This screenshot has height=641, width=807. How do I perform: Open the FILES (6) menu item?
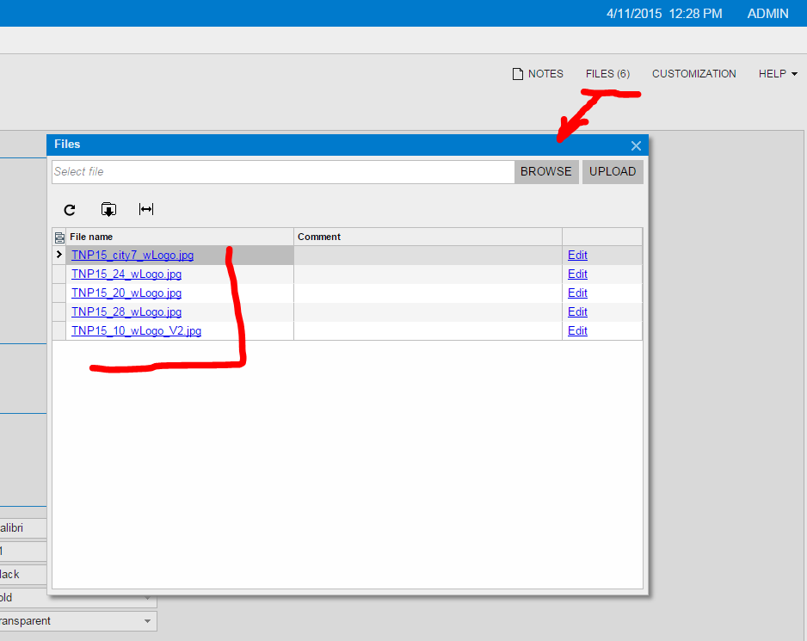pyautogui.click(x=607, y=74)
